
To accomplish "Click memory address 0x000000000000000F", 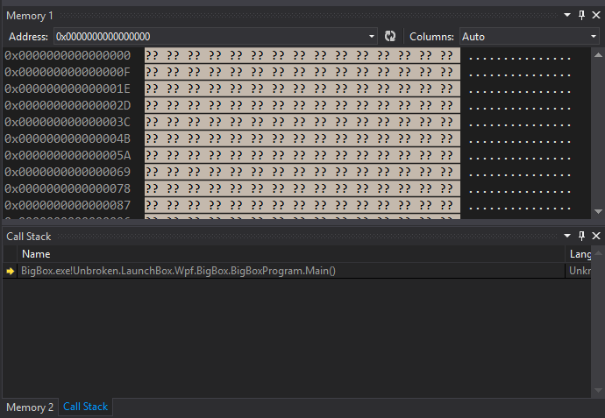I will tap(68, 72).
